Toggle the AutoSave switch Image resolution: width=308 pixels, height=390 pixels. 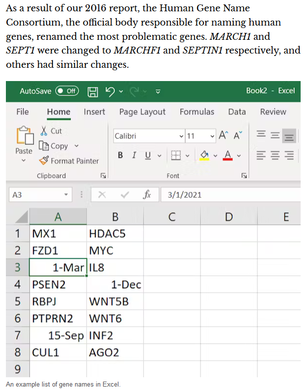[x=67, y=91]
